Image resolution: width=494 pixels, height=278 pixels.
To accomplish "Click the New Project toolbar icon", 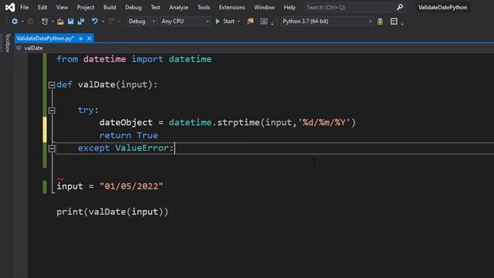I will [45, 22].
